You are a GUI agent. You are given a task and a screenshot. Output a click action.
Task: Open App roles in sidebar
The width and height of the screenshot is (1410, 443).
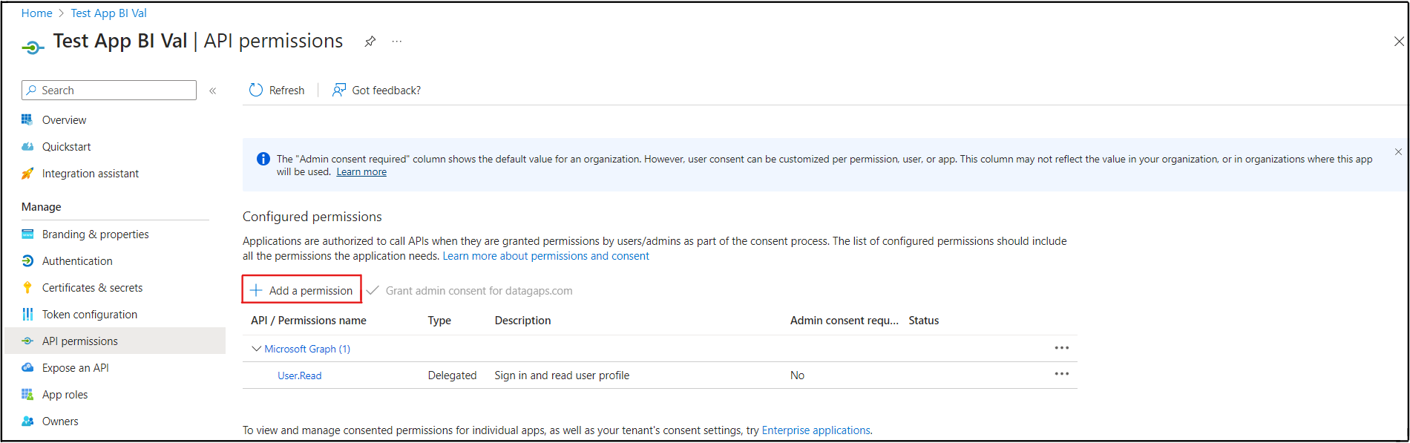coord(65,395)
